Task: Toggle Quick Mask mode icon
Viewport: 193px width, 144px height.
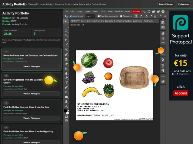Action: tap(66, 117)
